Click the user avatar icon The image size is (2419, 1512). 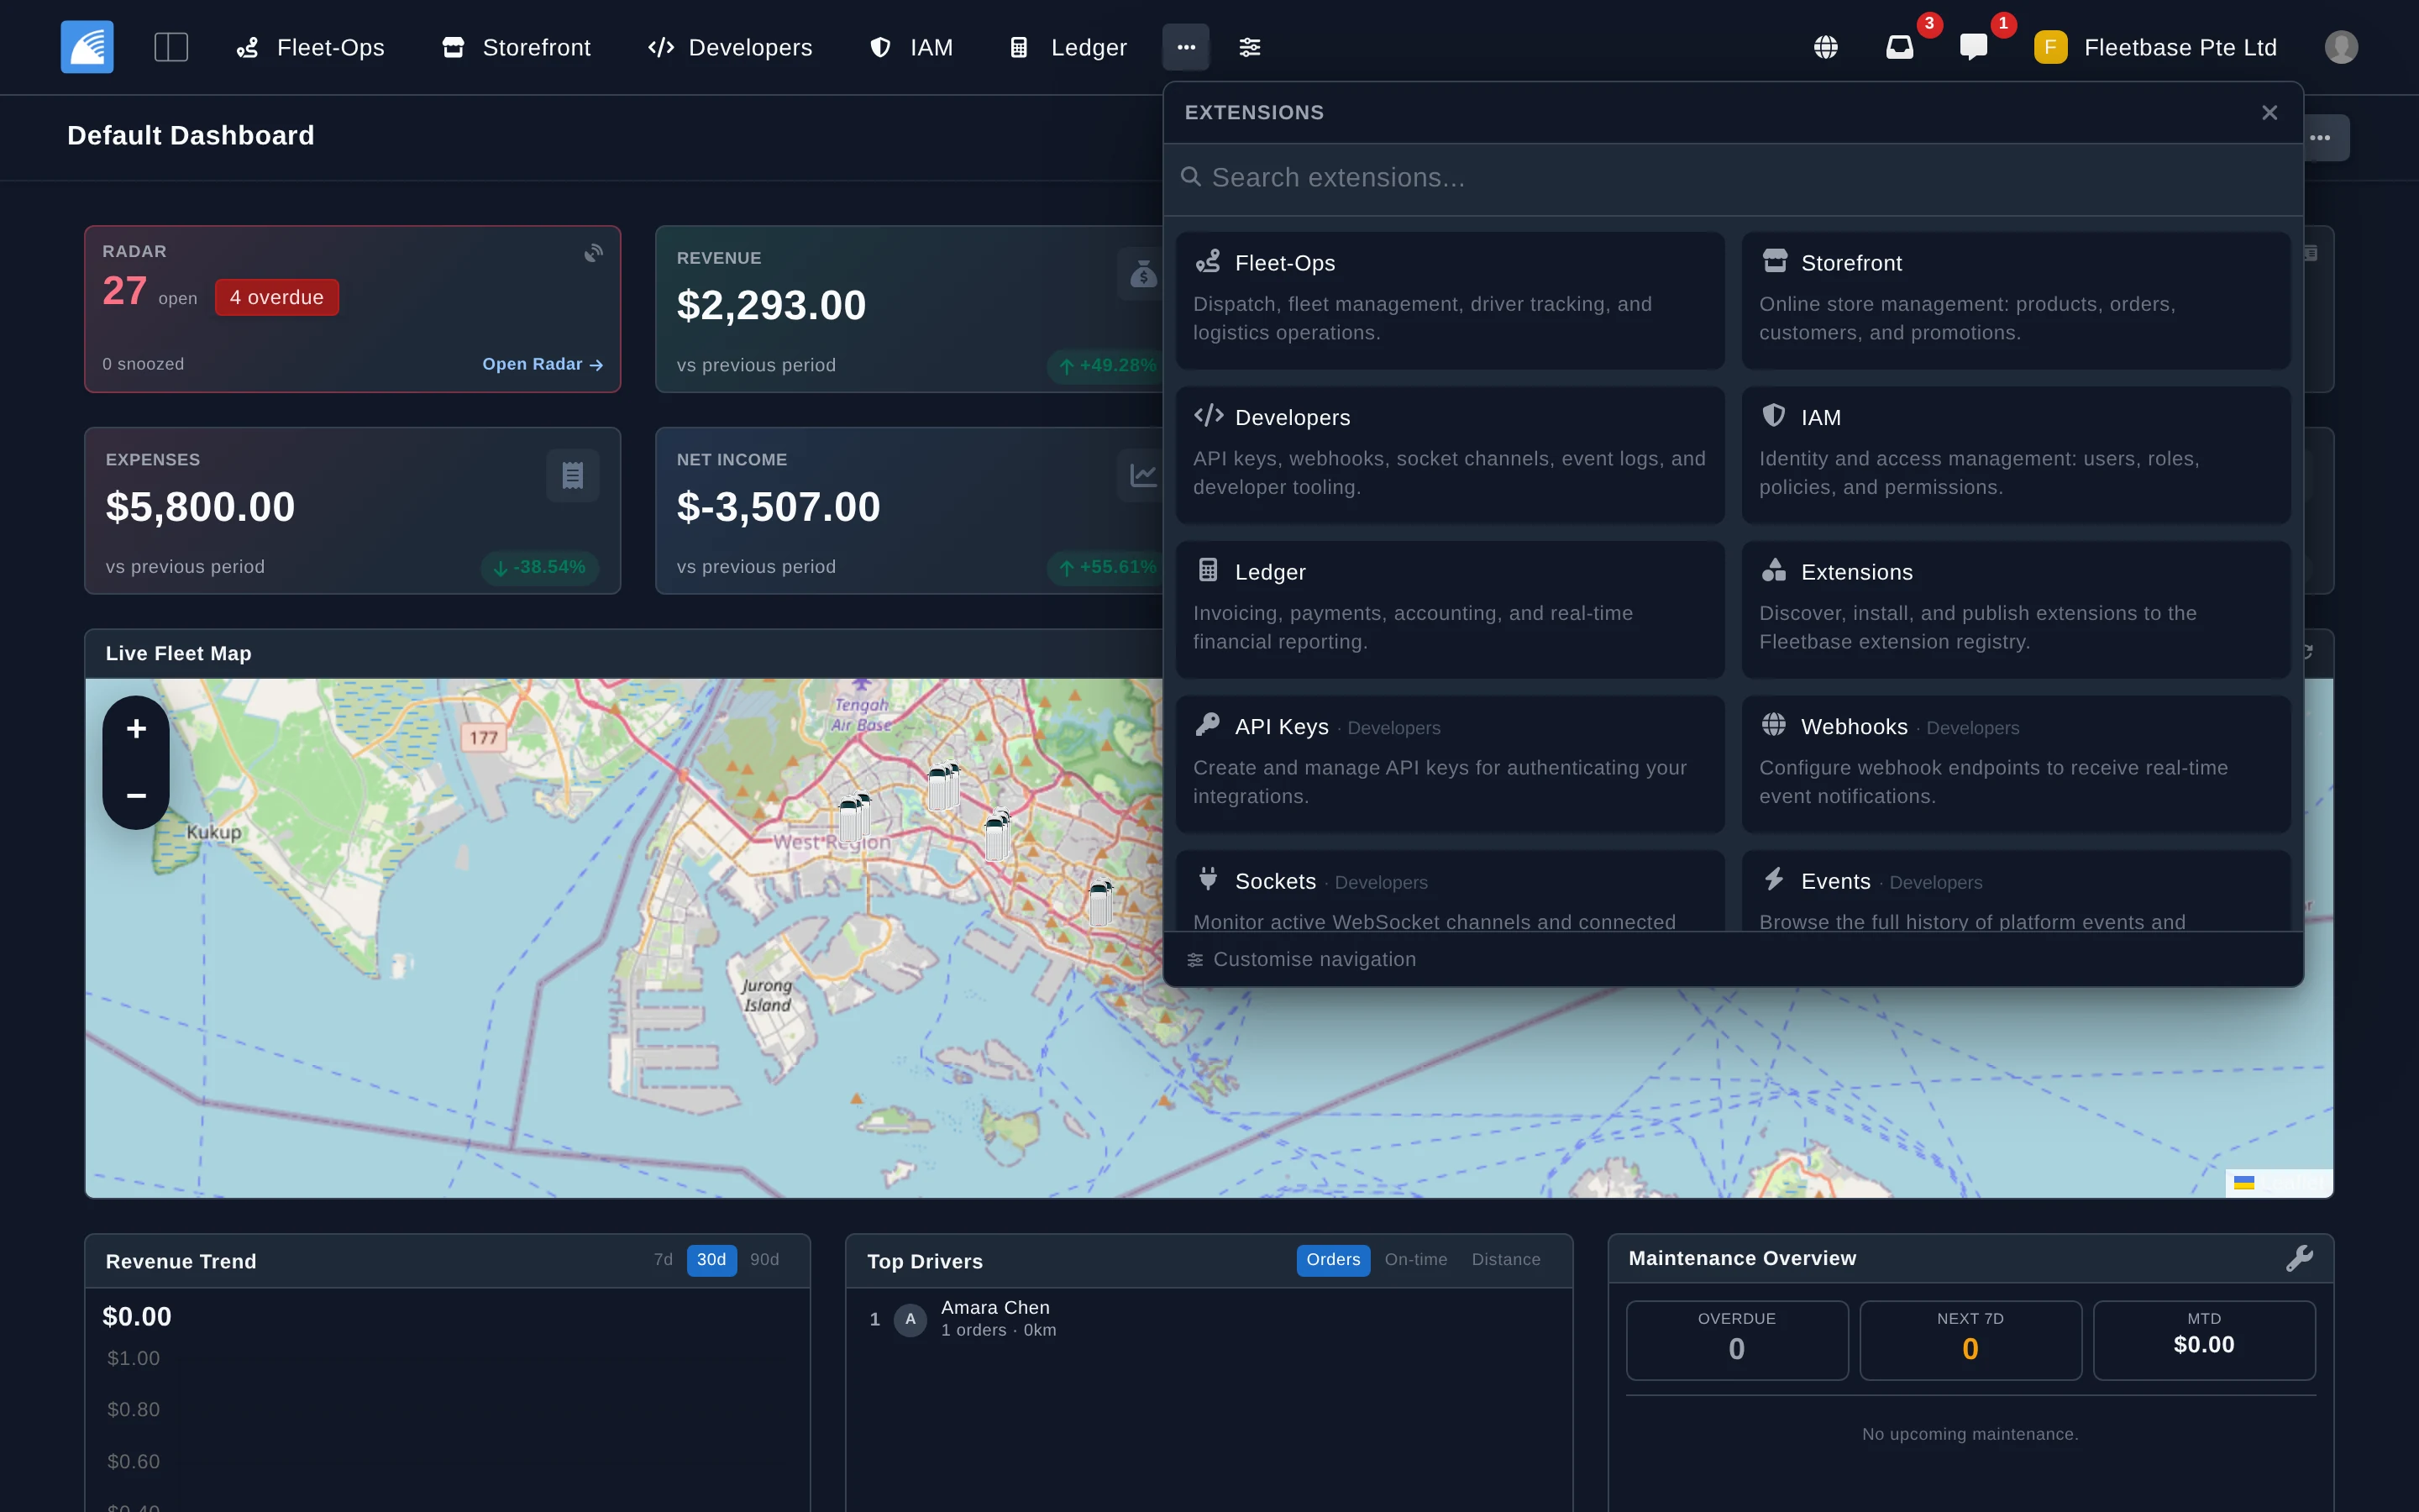(2341, 47)
